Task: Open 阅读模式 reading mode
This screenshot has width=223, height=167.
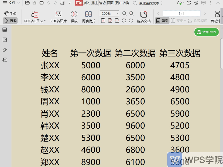Action: coord(88,14)
